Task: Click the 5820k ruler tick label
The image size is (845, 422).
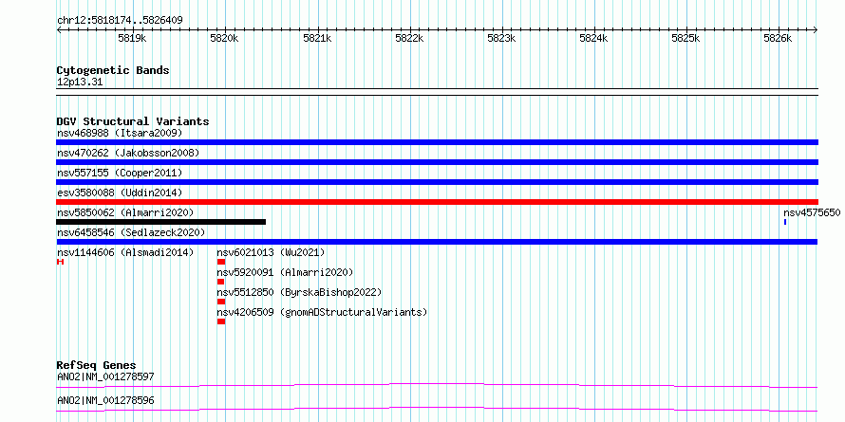Action: tap(224, 39)
